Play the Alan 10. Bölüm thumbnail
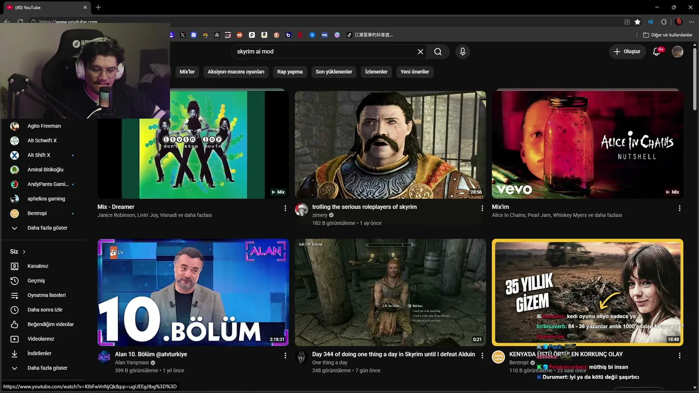The image size is (699, 393). 193,292
